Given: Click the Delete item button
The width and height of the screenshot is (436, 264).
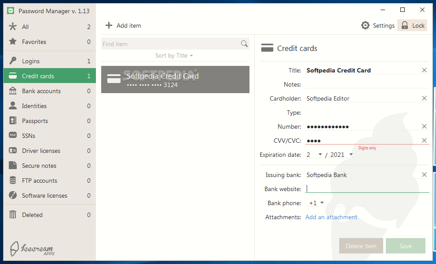Looking at the screenshot, I should pos(361,246).
